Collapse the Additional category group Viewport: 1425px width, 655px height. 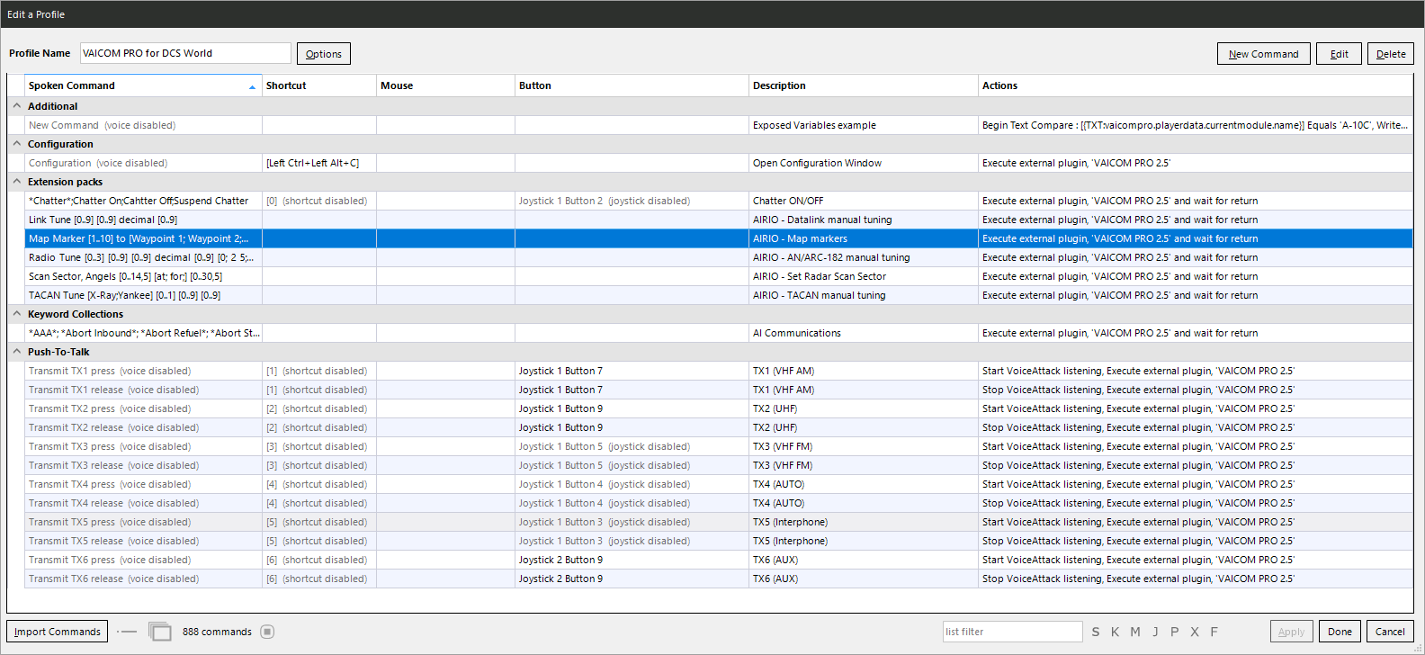click(x=16, y=106)
